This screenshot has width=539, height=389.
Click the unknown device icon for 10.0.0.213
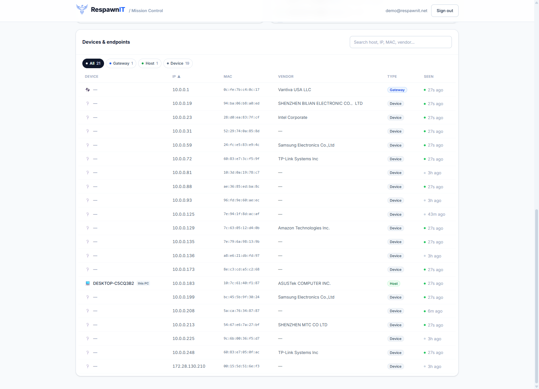tap(87, 325)
